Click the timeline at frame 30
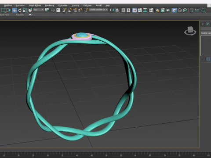This screenshot has width=211, height=158. click(48, 154)
